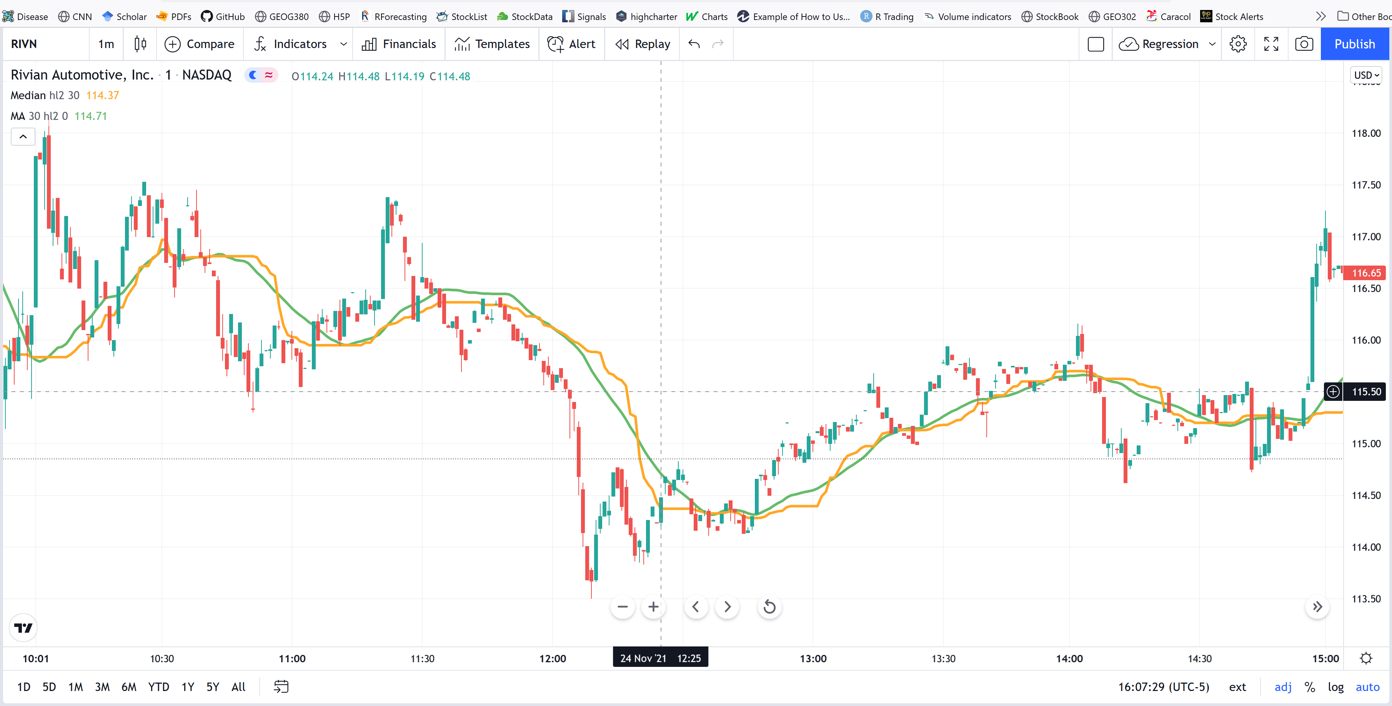Select the All date range
This screenshot has width=1392, height=706.
pyautogui.click(x=238, y=686)
